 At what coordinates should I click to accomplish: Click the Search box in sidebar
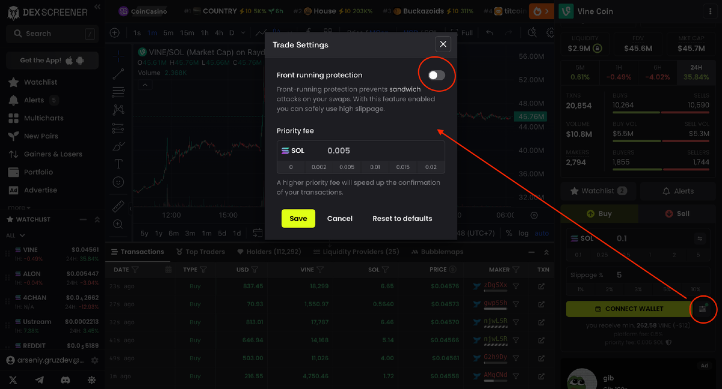click(52, 34)
